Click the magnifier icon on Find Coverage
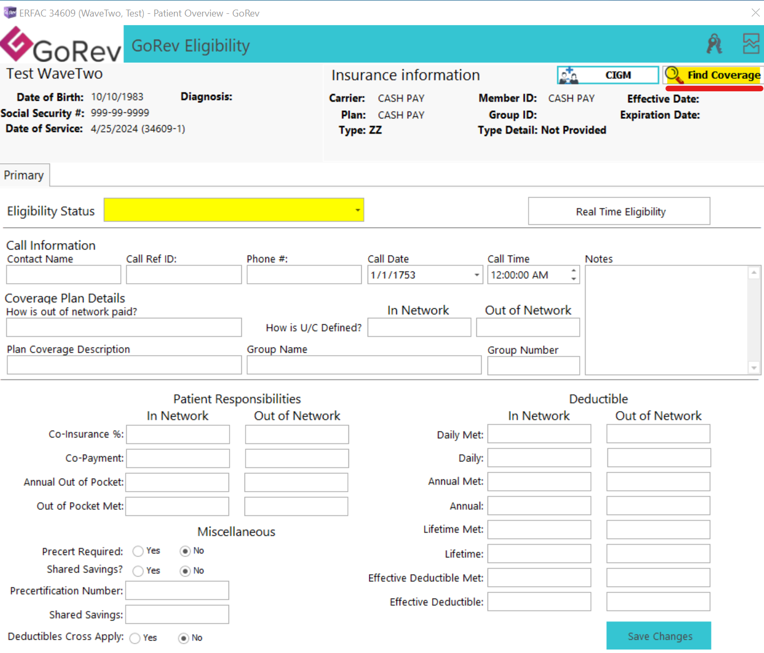The height and width of the screenshot is (653, 764). (674, 75)
